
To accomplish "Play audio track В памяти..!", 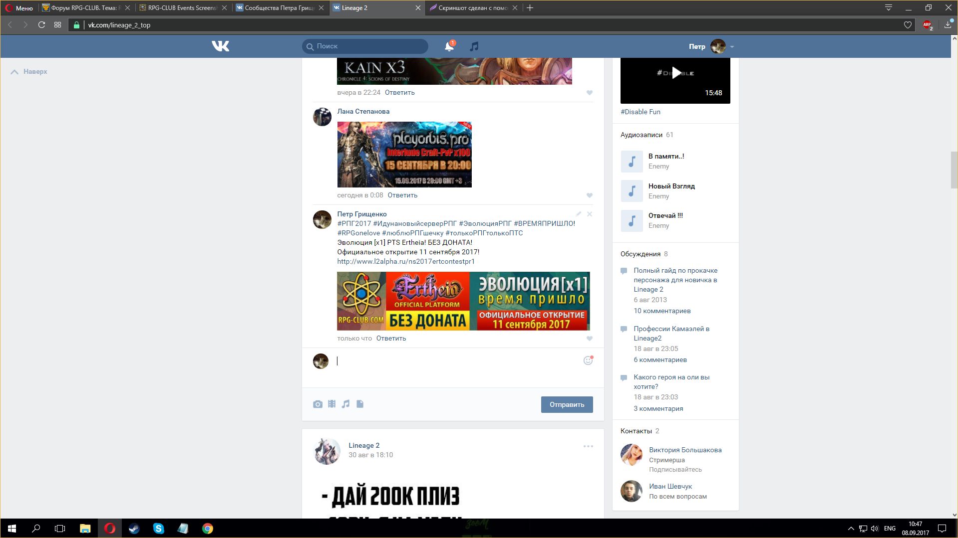I will pos(632,162).
